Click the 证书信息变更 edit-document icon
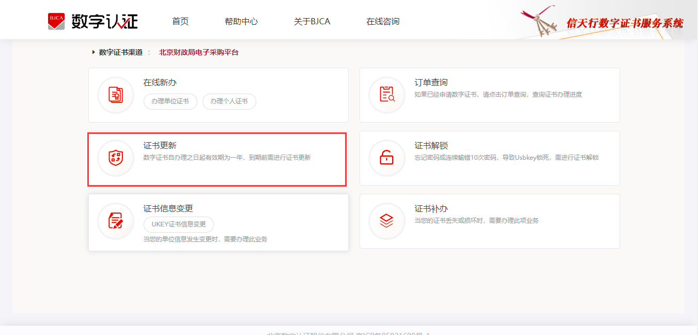Viewport: 698px width, 335px height. [116, 221]
